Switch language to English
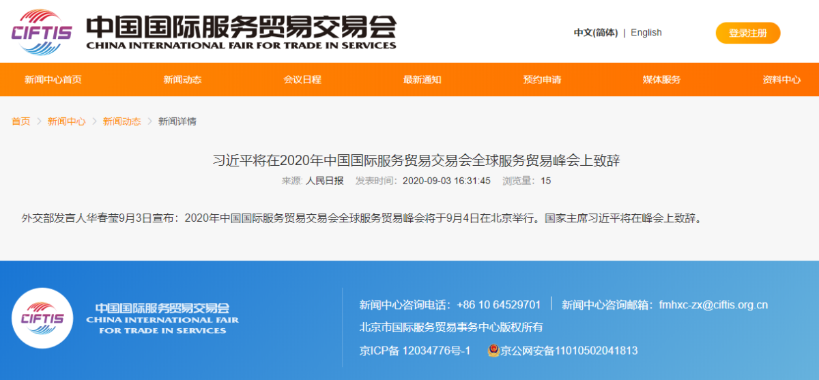This screenshot has width=819, height=380. tap(646, 33)
